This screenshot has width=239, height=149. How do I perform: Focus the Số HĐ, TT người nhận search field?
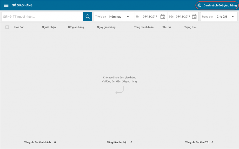[42, 17]
